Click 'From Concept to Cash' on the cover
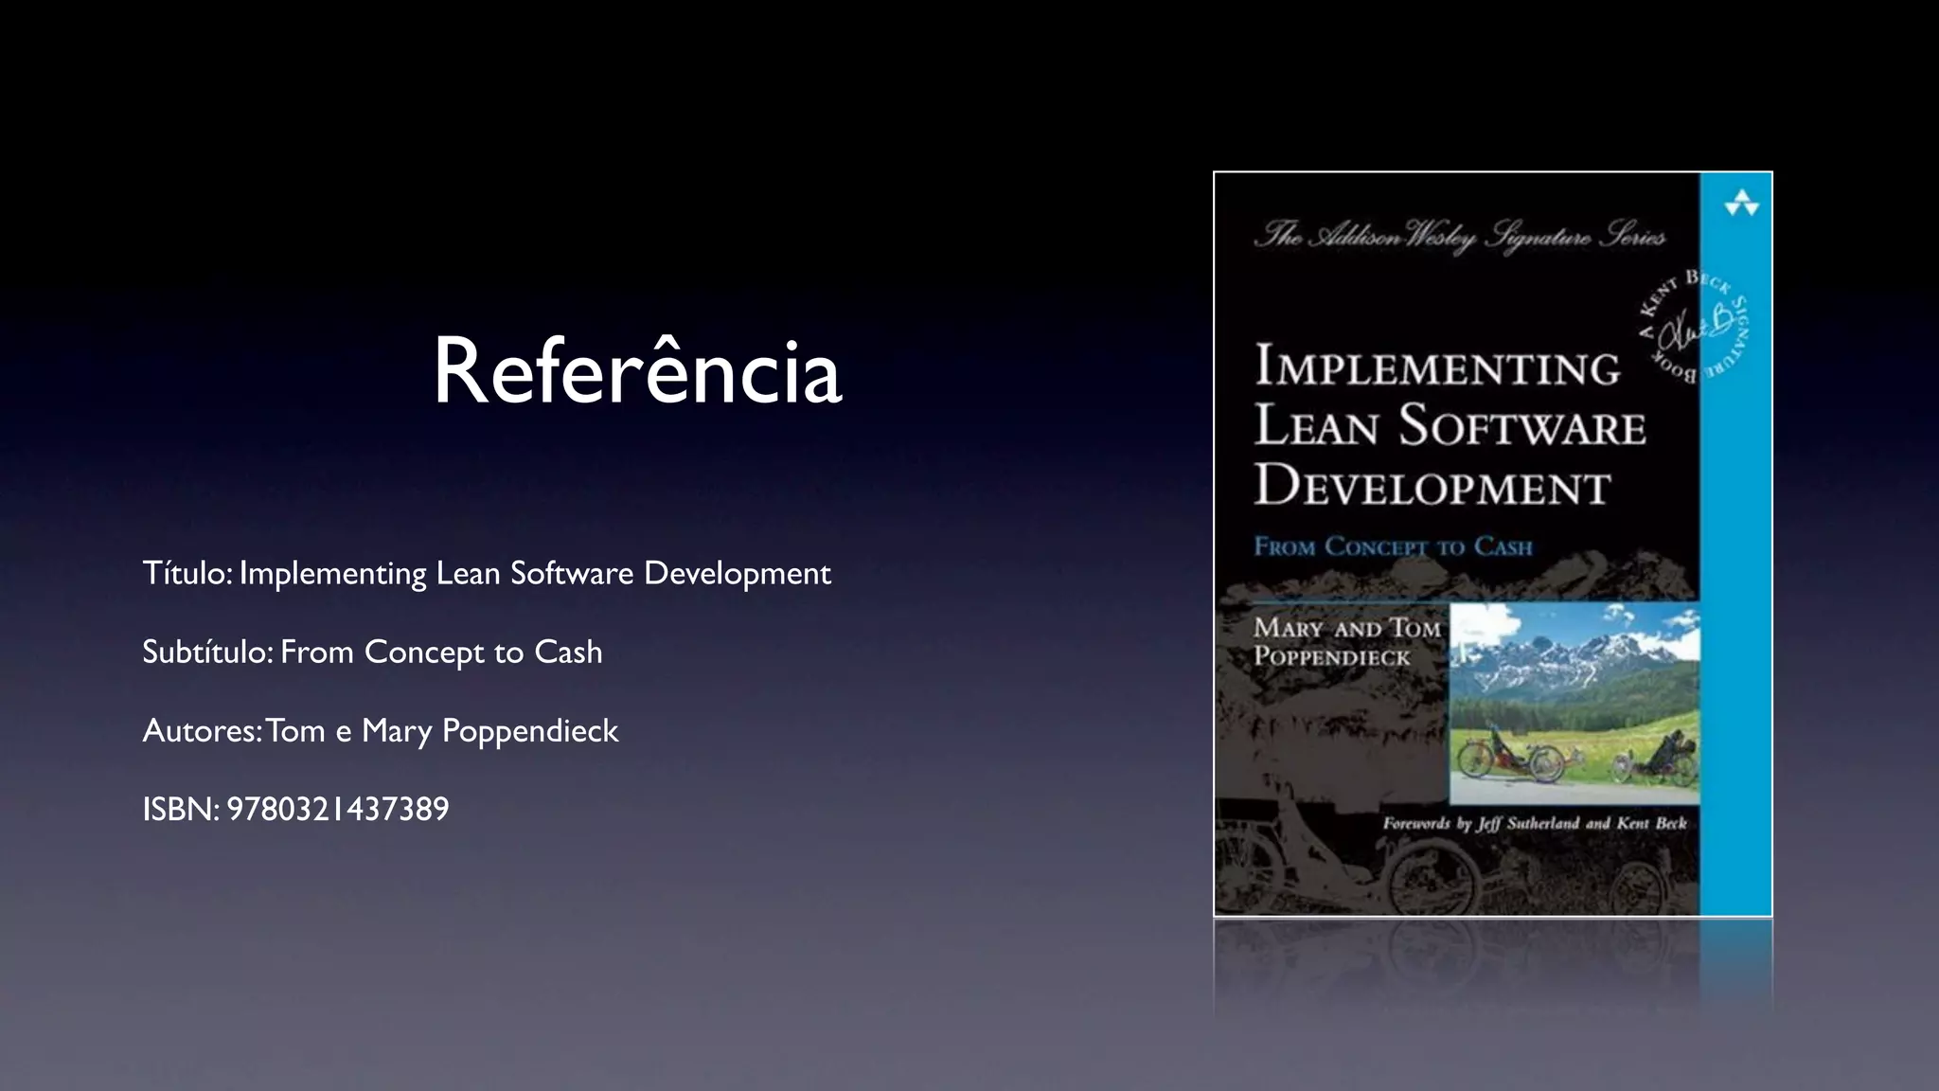Viewport: 1939px width, 1091px height. pos(1393,546)
